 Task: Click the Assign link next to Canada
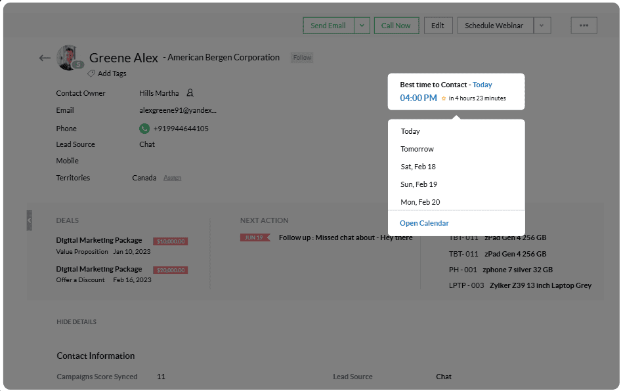172,178
